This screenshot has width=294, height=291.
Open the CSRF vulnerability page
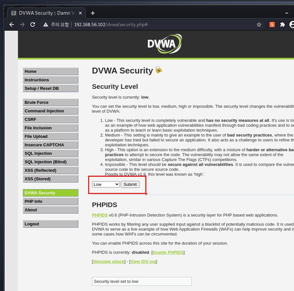click(x=51, y=120)
